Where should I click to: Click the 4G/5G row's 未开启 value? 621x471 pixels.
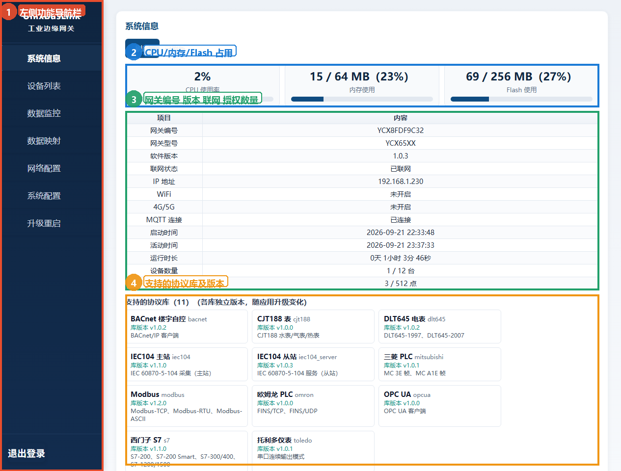401,207
